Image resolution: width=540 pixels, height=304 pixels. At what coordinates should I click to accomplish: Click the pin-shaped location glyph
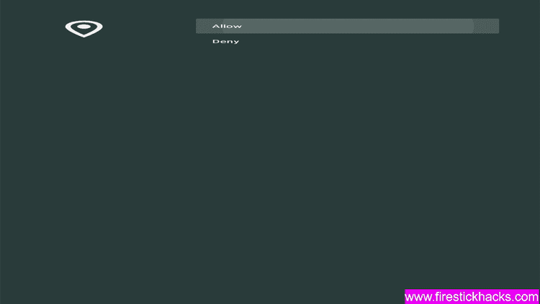click(84, 29)
